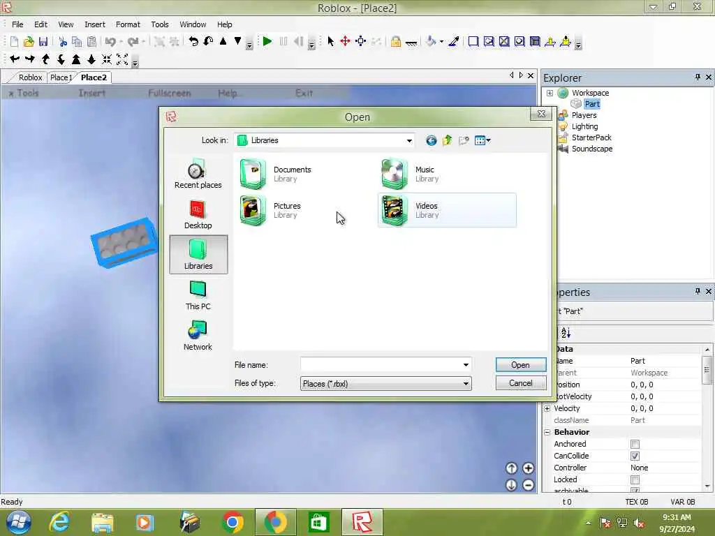This screenshot has width=715, height=536.
Task: Click the Windows Start button
Action: click(x=17, y=522)
